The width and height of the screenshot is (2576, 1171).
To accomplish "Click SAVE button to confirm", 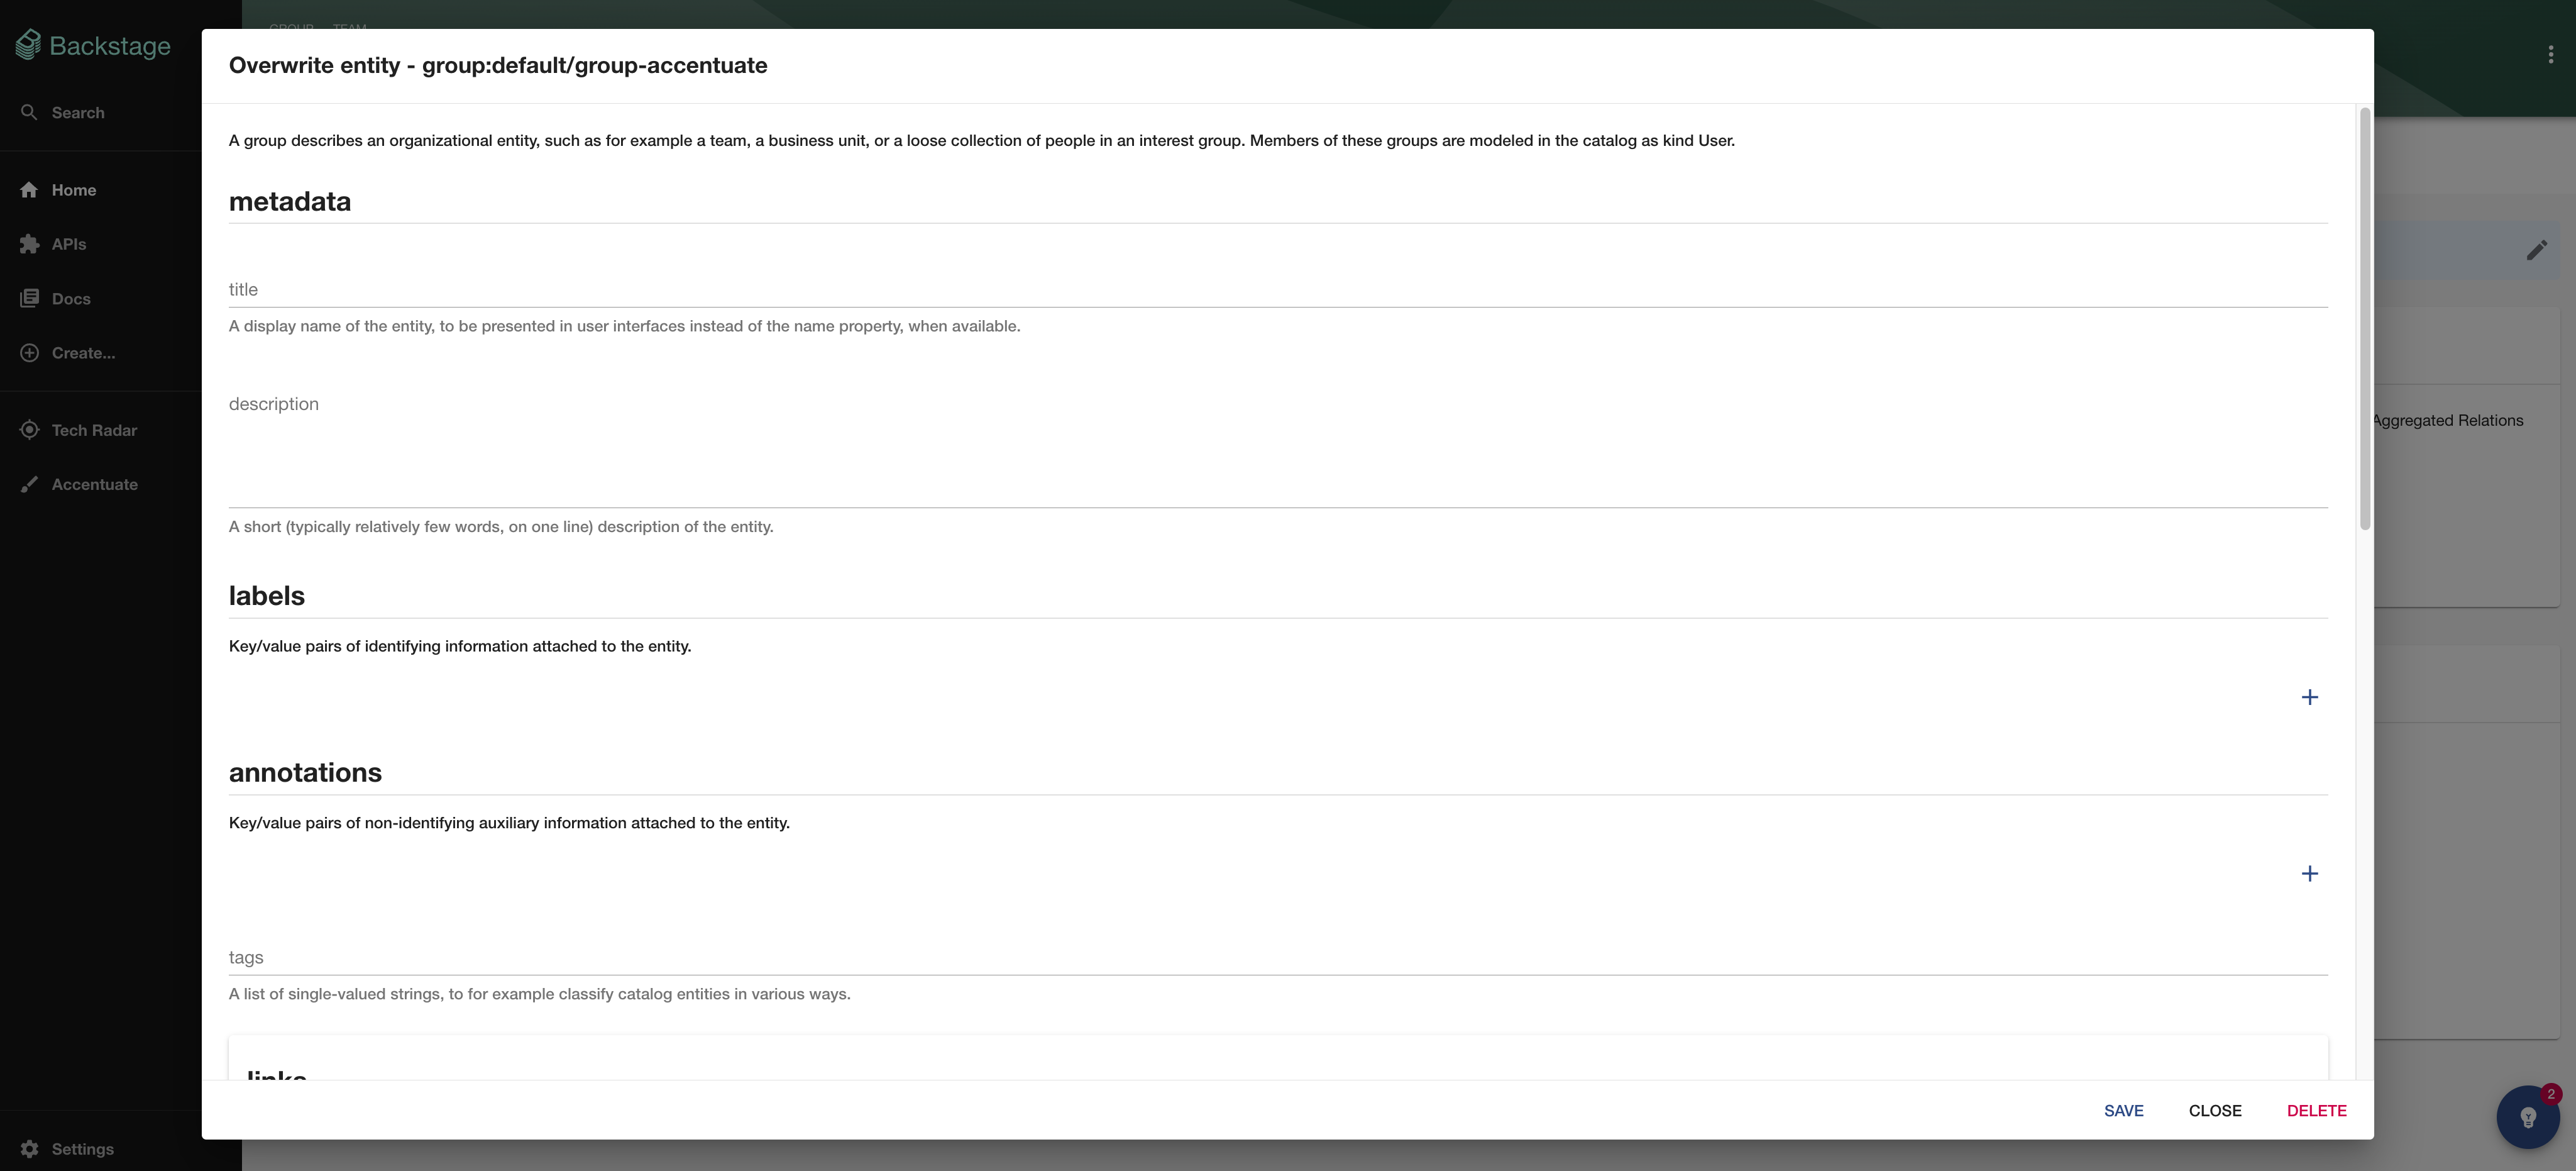I will coord(2123,1110).
